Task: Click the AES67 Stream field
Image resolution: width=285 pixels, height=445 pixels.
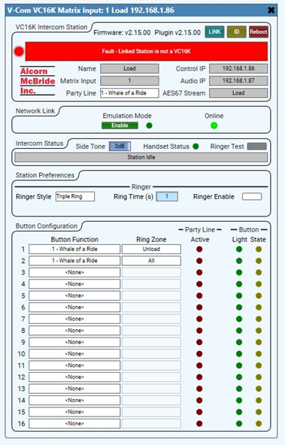Action: pos(238,93)
